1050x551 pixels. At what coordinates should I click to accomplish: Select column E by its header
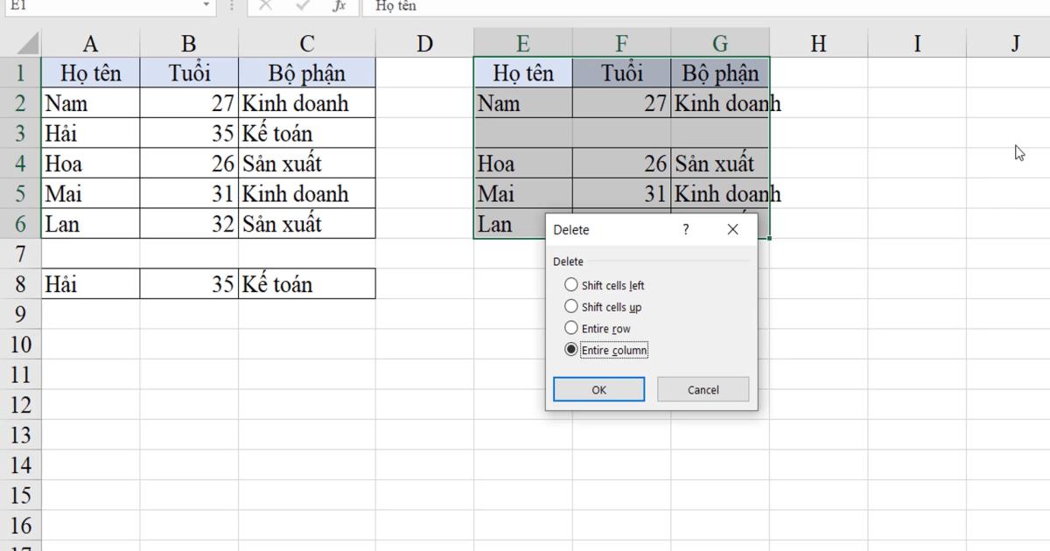(521, 41)
